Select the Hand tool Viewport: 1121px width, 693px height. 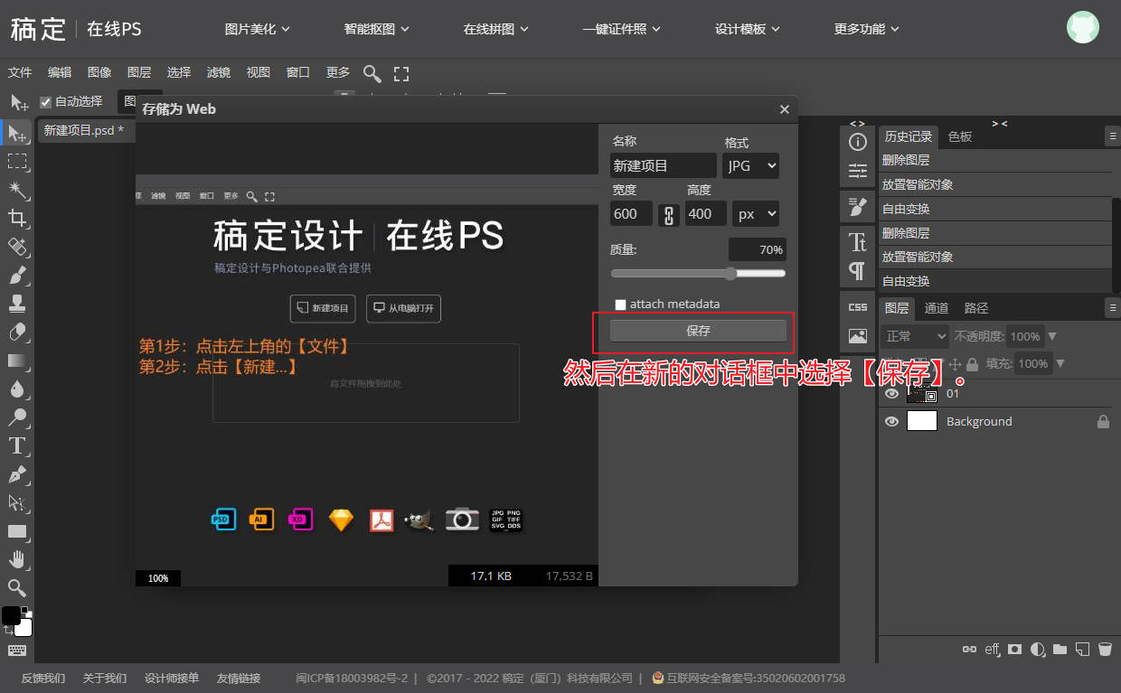click(x=17, y=559)
